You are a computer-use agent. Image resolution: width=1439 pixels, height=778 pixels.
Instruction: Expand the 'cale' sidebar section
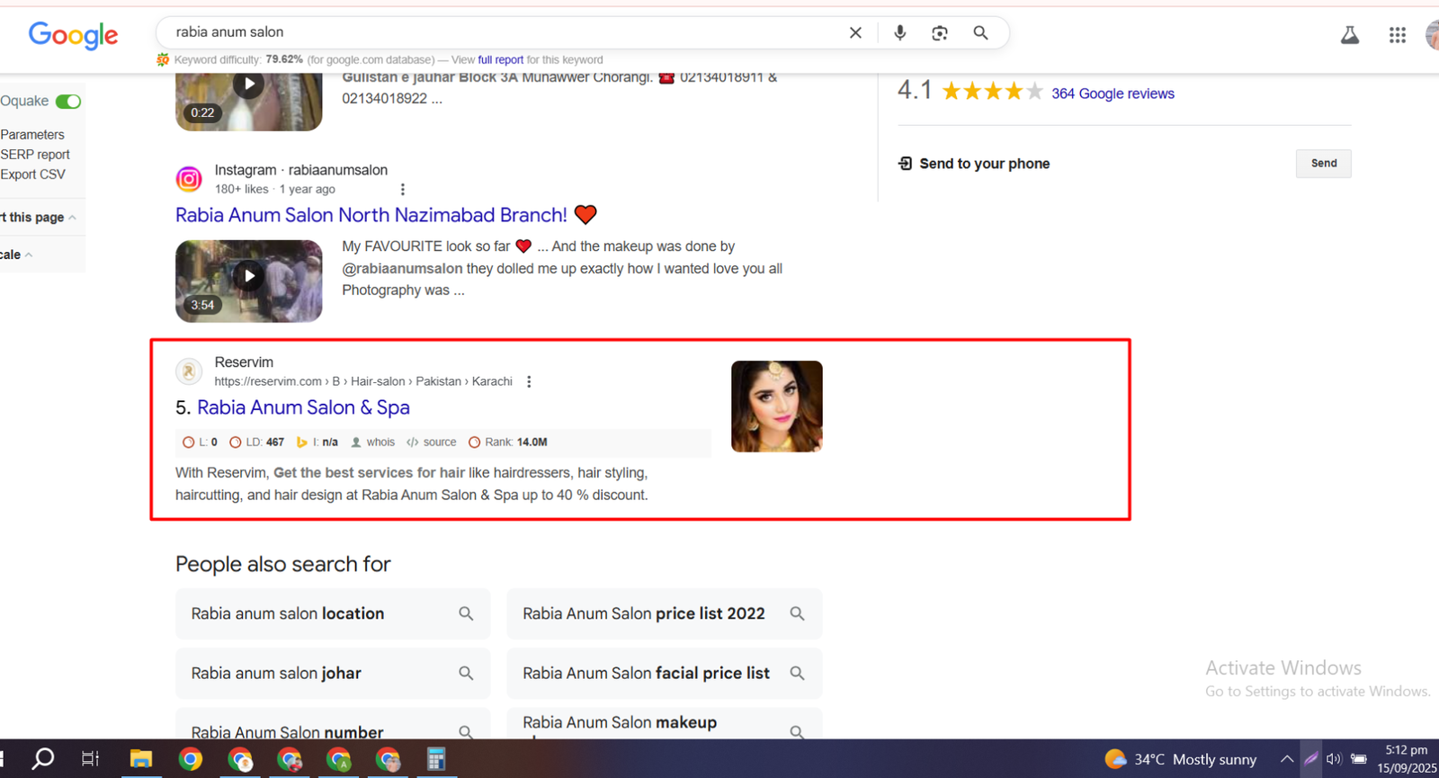(x=29, y=255)
